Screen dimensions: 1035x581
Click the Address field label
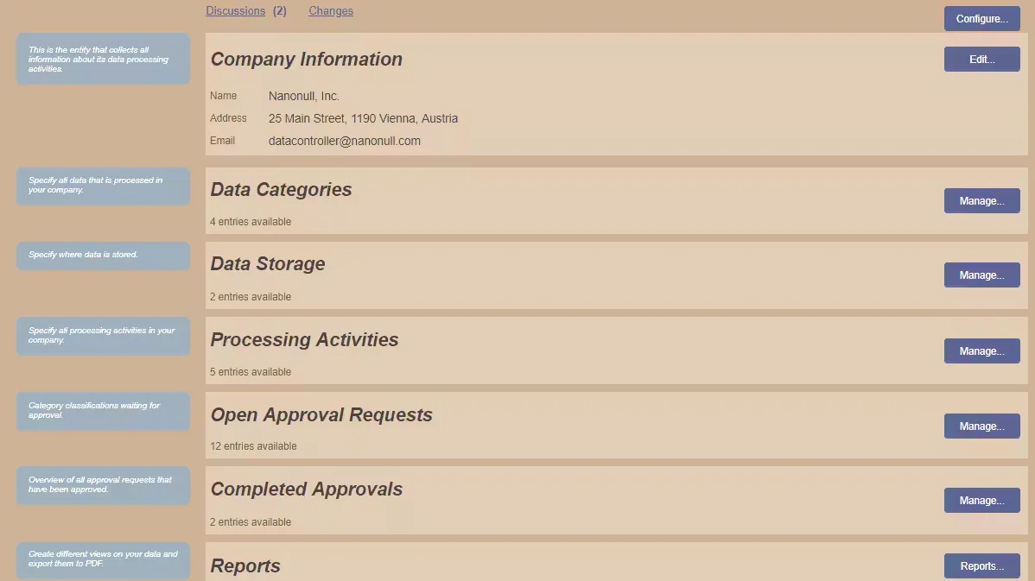click(228, 118)
